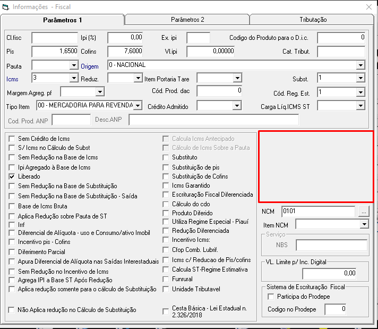
Task: Open the Tipo Item dropdown
Action: [x=138, y=105]
